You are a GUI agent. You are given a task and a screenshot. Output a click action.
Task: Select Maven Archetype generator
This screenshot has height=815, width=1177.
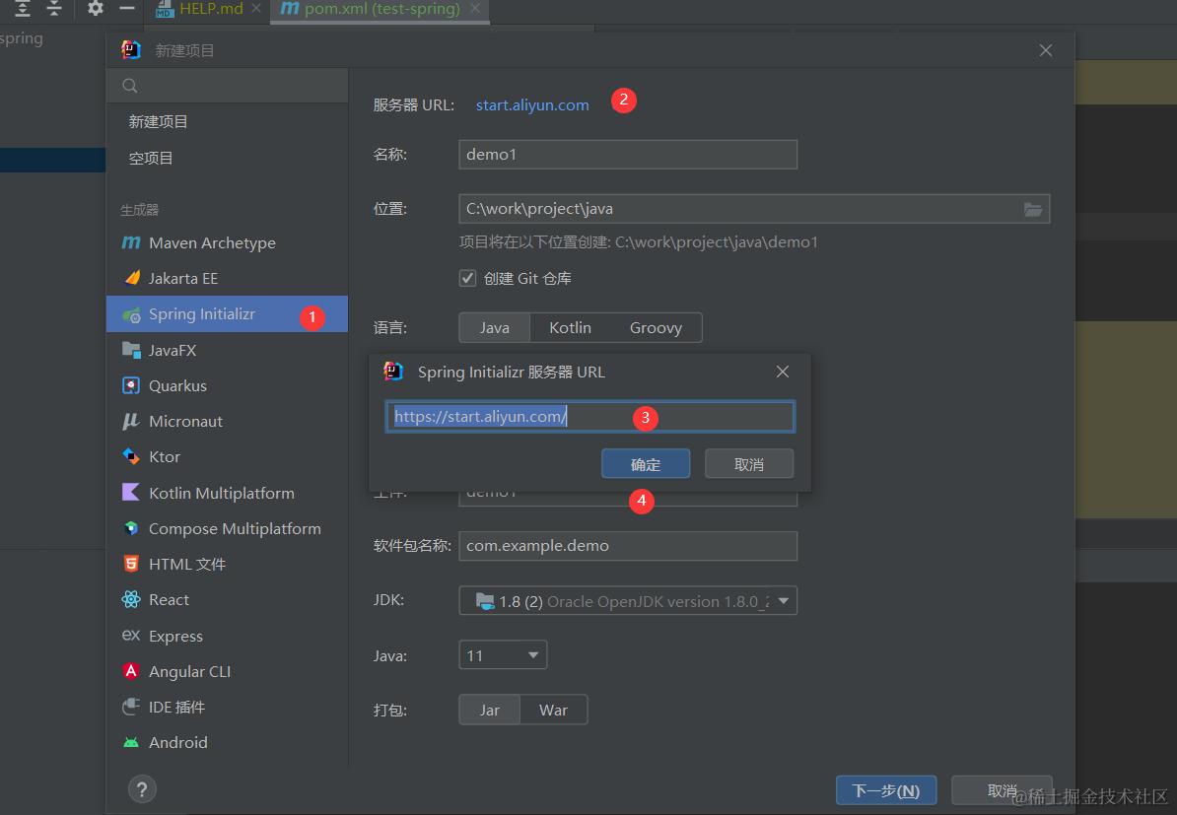(x=227, y=242)
